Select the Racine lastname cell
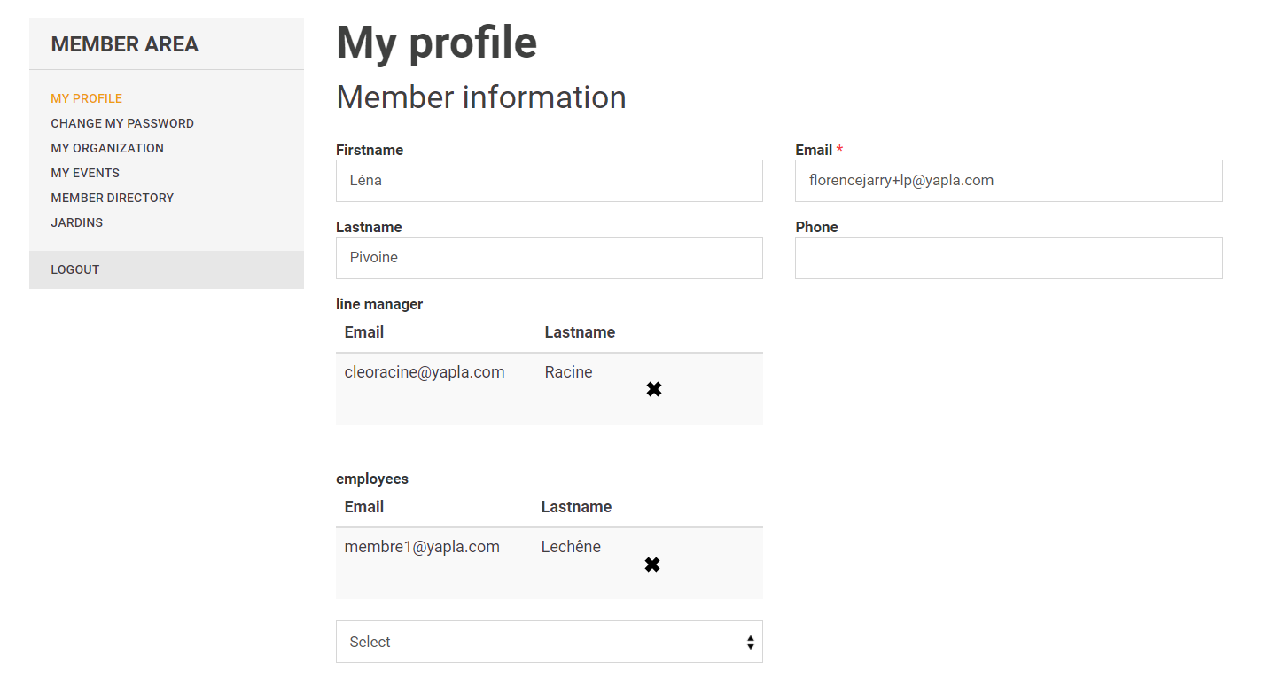This screenshot has width=1263, height=686. coord(568,372)
